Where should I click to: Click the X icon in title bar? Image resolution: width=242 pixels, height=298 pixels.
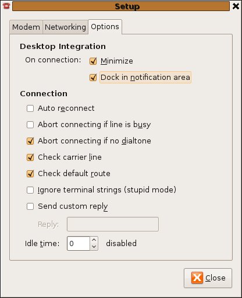click(x=236, y=6)
